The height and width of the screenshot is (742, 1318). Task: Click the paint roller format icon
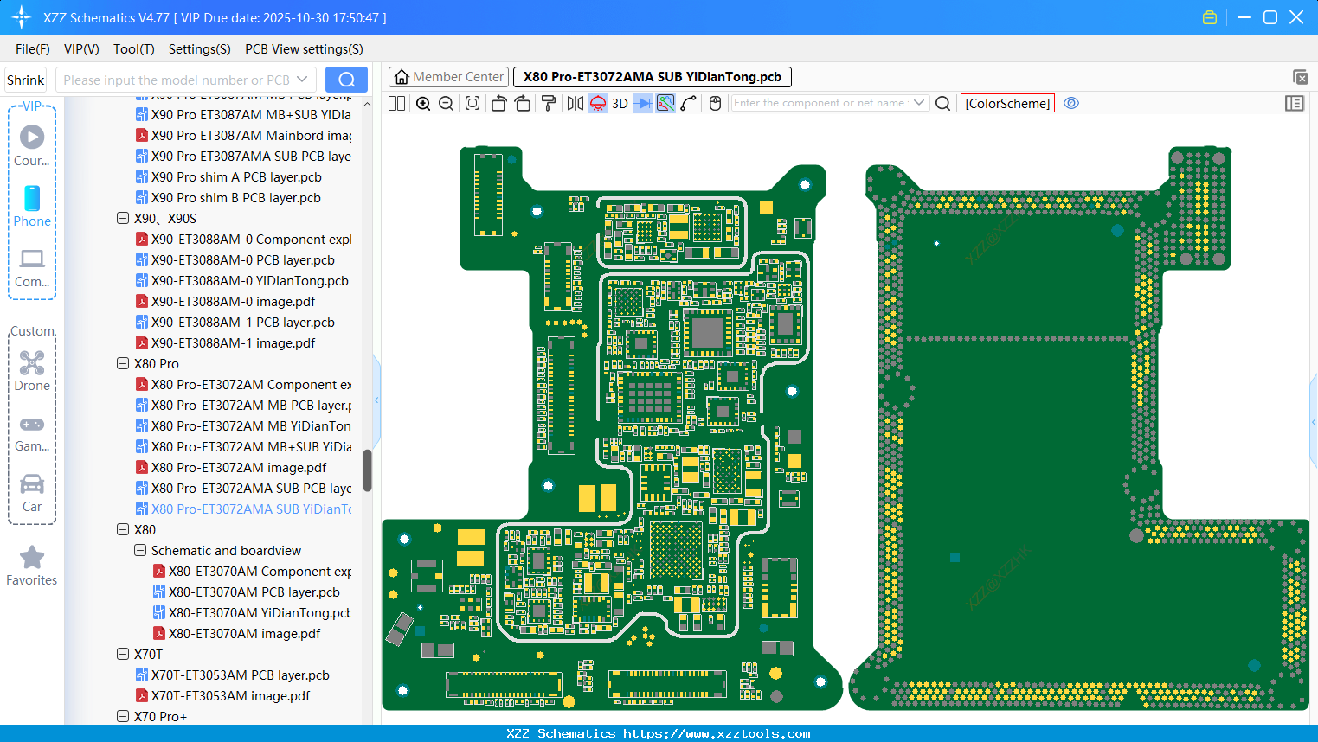coord(549,103)
